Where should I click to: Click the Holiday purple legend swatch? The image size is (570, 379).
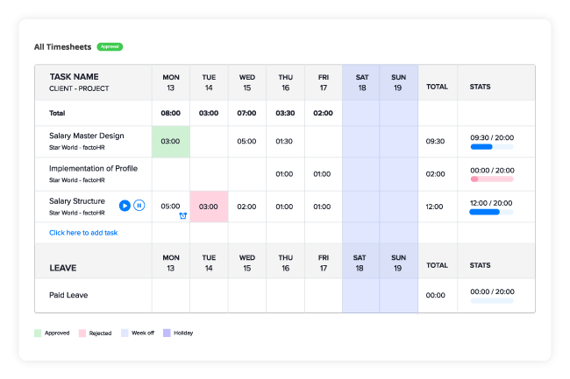167,333
